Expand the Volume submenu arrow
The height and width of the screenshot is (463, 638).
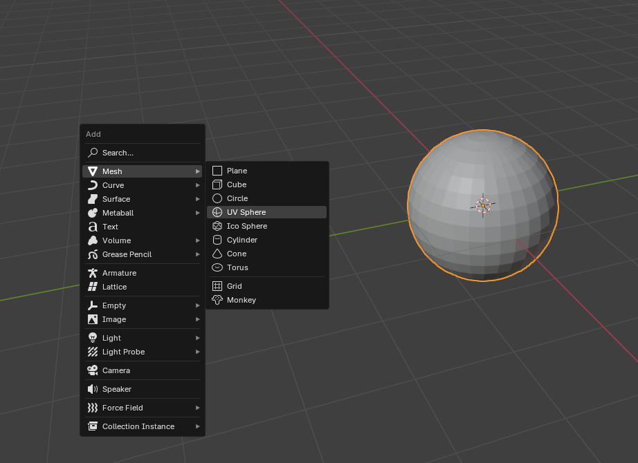[197, 240]
